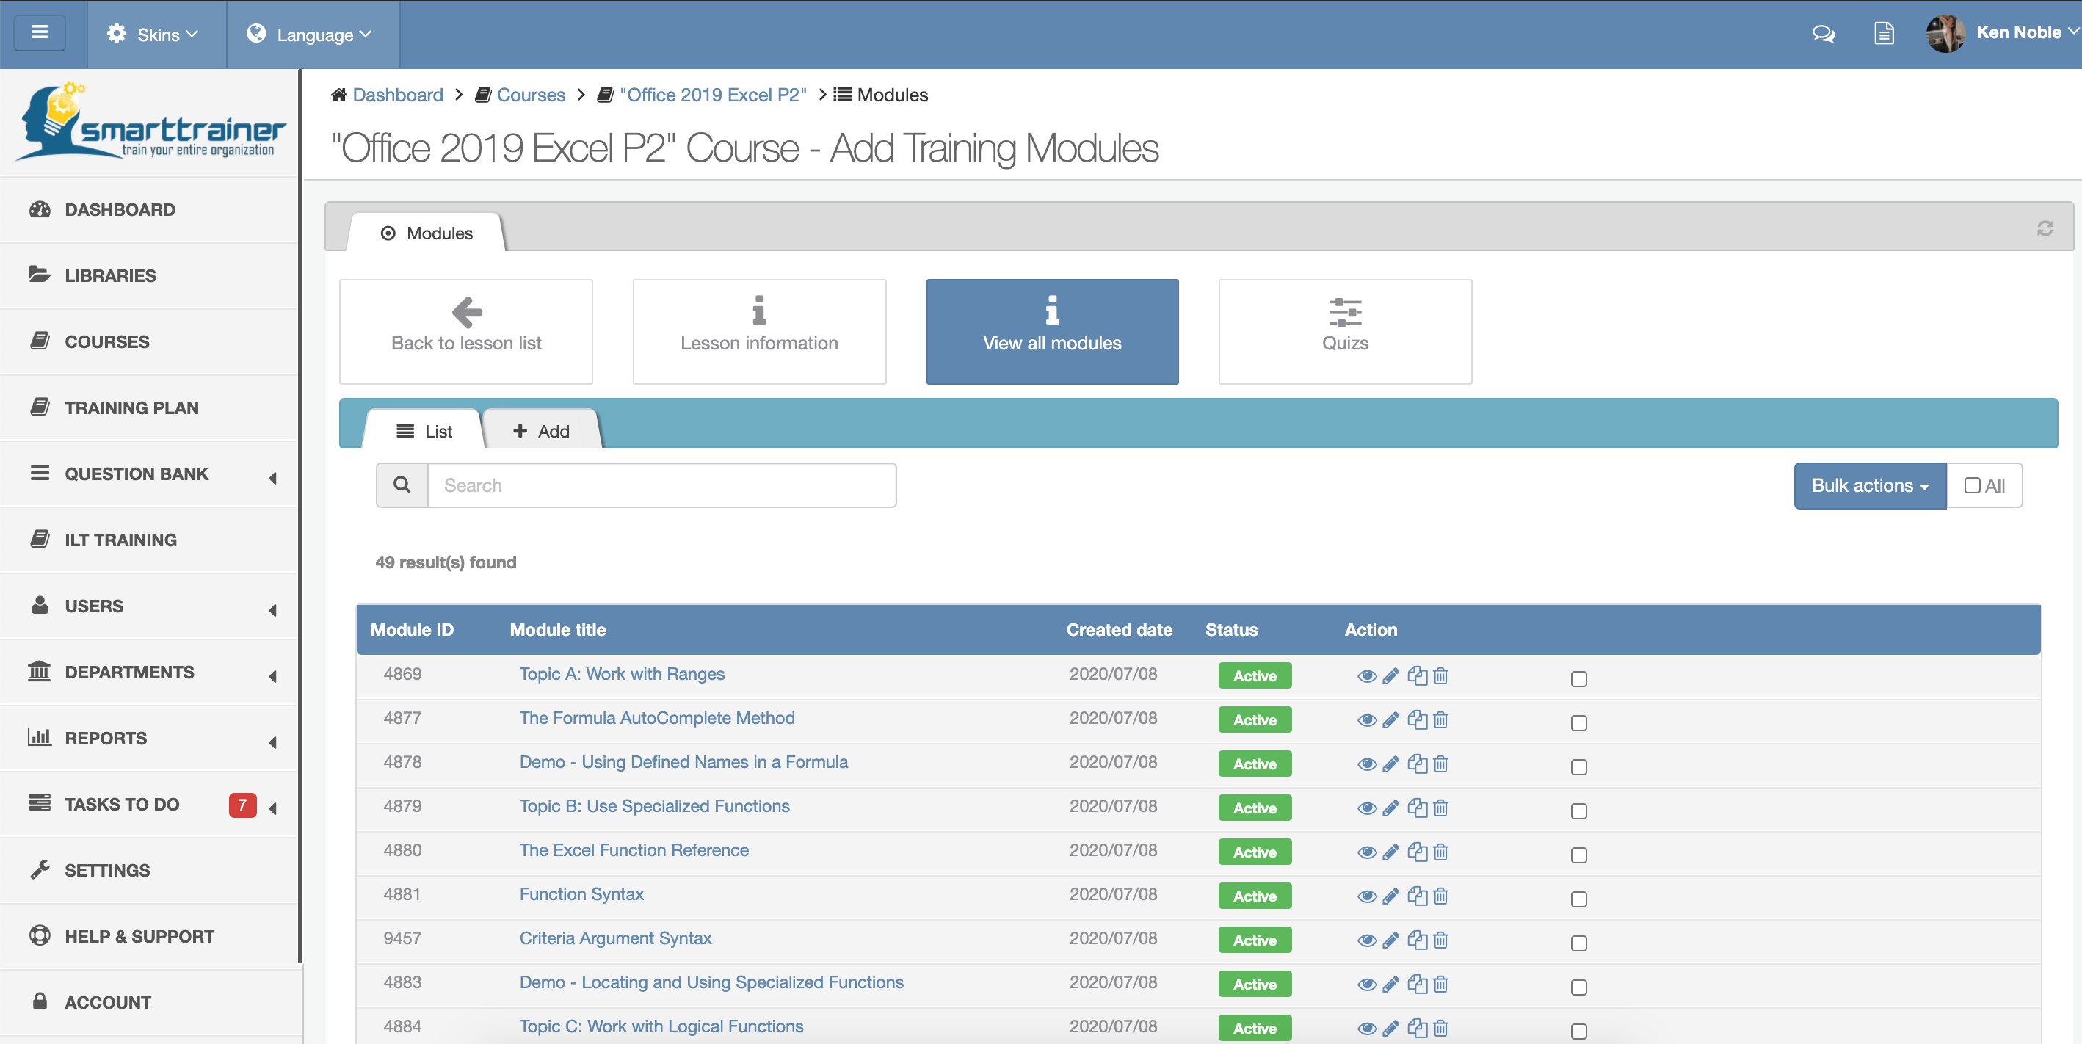Toggle the hamburger sidebar menu button
Screen dimensions: 2082x1044
click(39, 33)
